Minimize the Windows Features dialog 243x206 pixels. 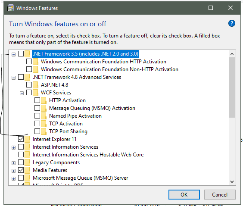pyautogui.click(x=191, y=8)
